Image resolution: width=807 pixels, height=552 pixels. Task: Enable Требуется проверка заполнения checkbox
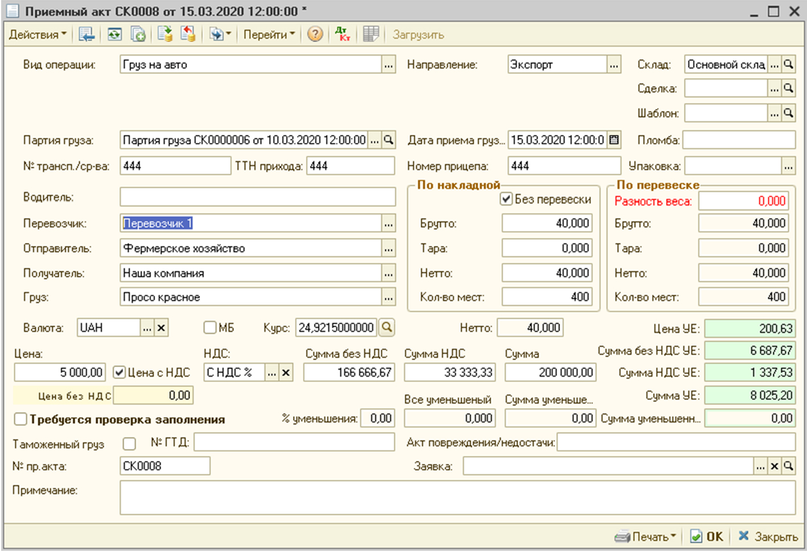[21, 419]
